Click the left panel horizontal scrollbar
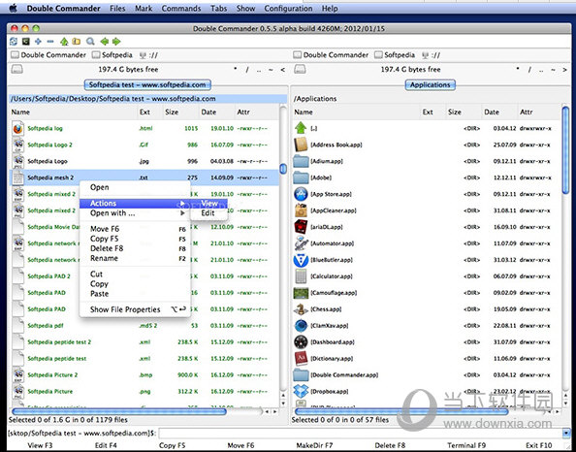 click(119, 411)
